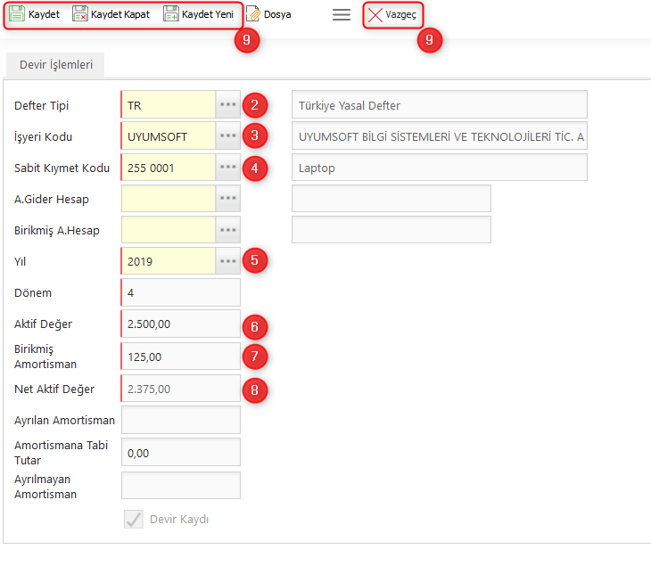Click the Kaydet save icon

[16, 14]
